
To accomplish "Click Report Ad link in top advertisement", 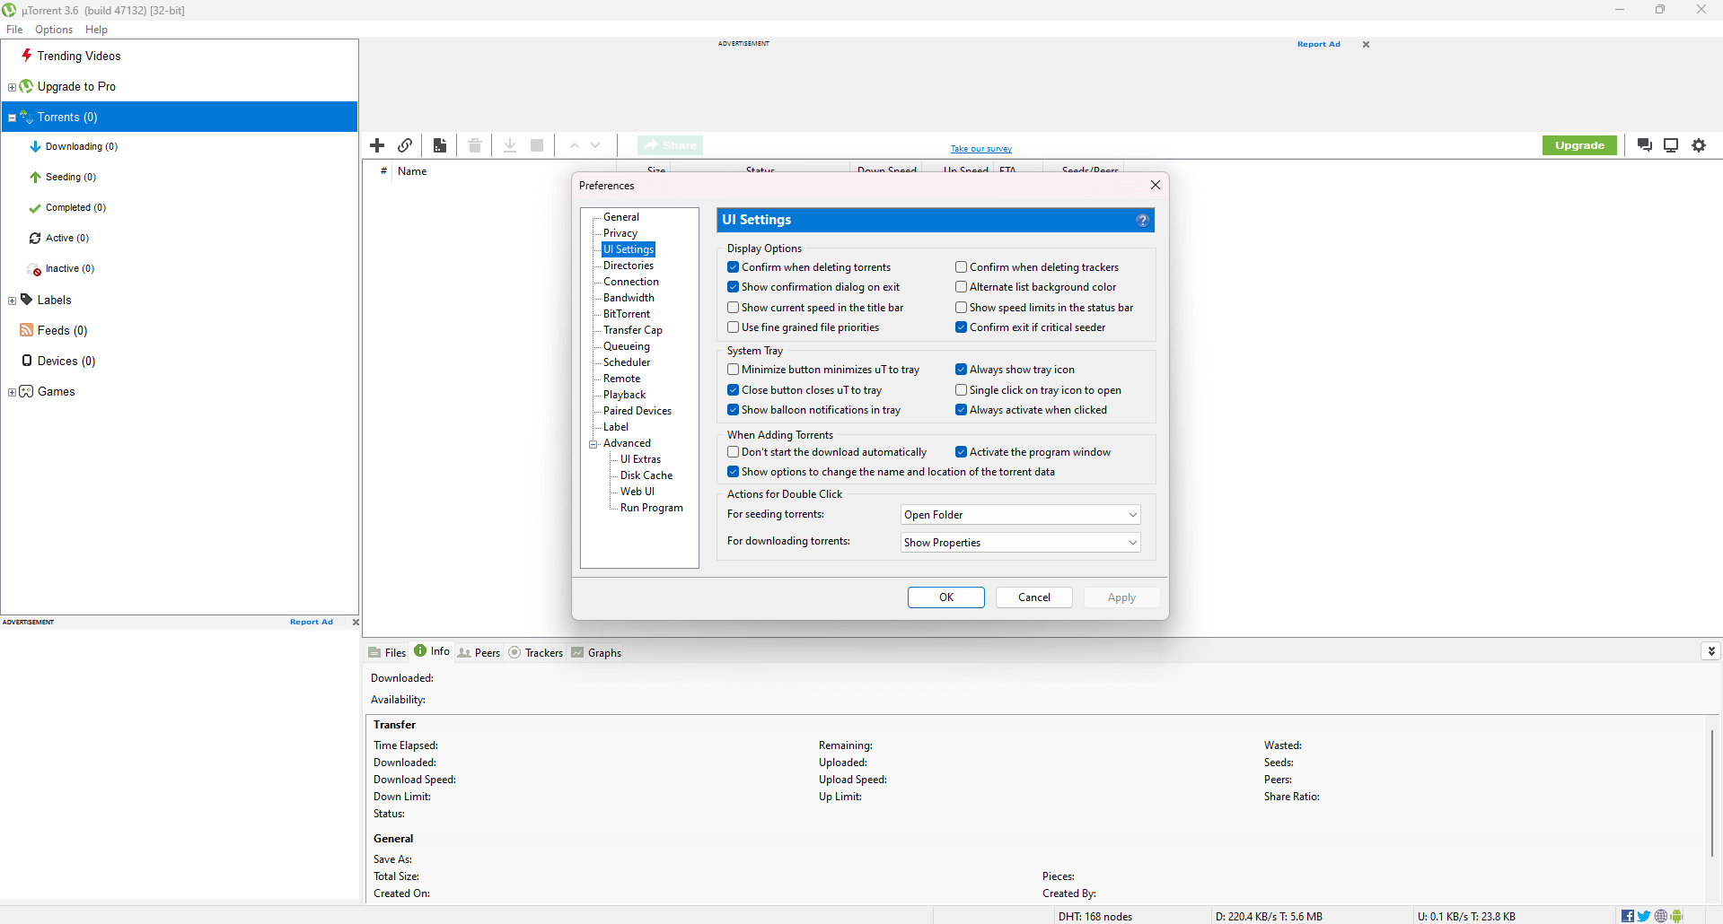I will 1318,44.
